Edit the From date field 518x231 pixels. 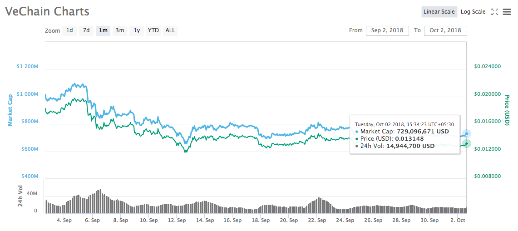coord(387,30)
